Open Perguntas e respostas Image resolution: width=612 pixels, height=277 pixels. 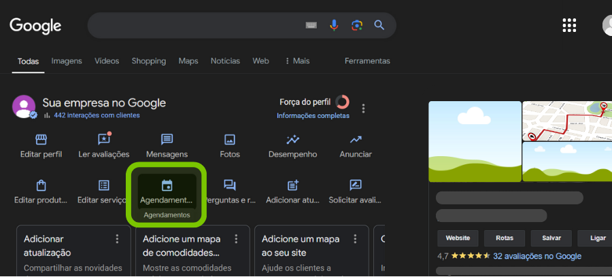tap(231, 192)
